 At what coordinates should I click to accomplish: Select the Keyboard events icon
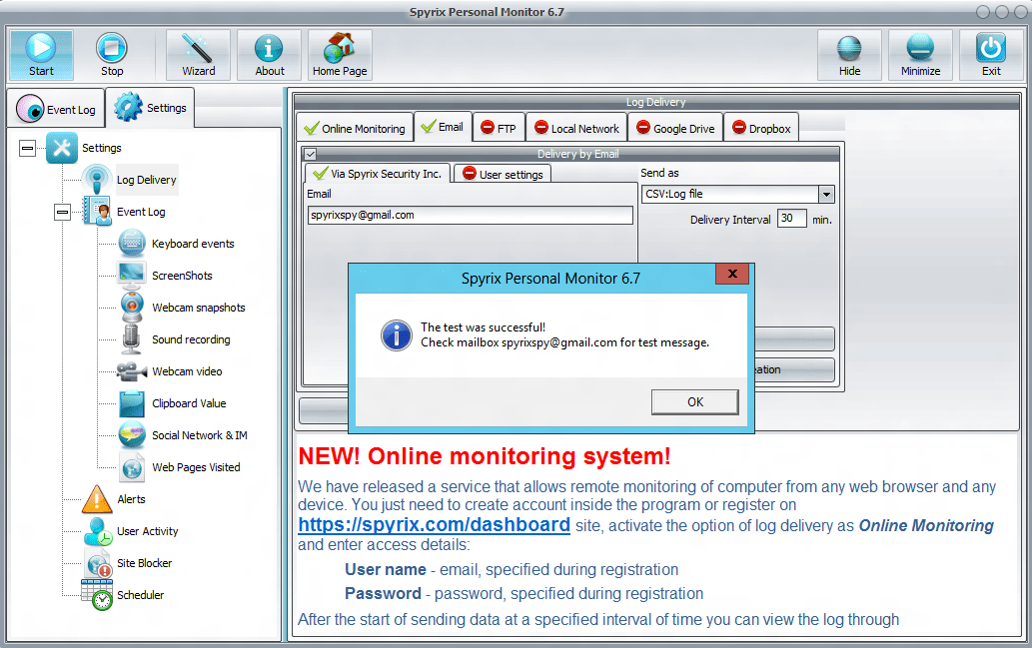click(132, 244)
